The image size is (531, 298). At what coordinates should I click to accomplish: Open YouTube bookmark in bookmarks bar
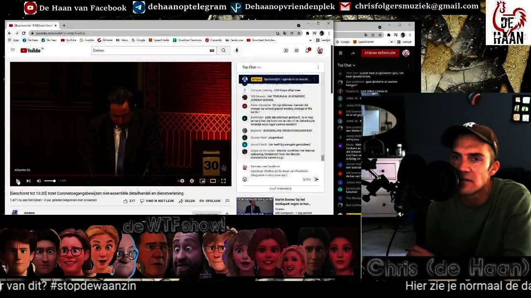(x=68, y=40)
